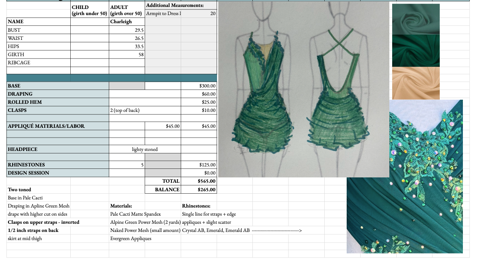Select the WAIST value 26.5

pos(127,38)
